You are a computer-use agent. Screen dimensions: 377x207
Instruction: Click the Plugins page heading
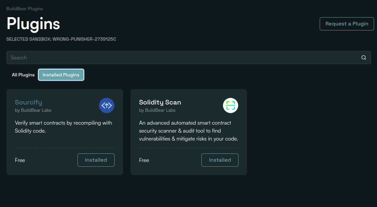tap(33, 24)
